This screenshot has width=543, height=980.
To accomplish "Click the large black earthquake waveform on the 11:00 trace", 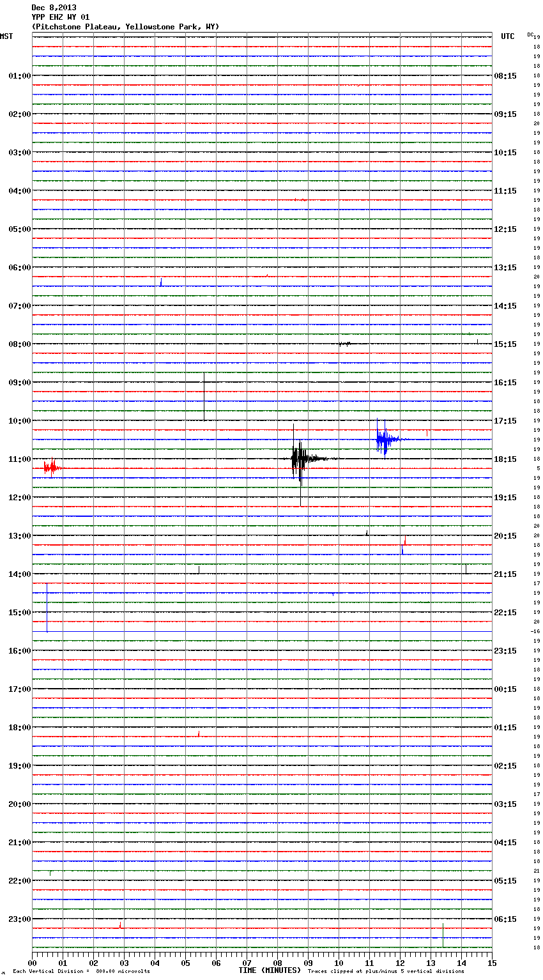I will (x=301, y=460).
